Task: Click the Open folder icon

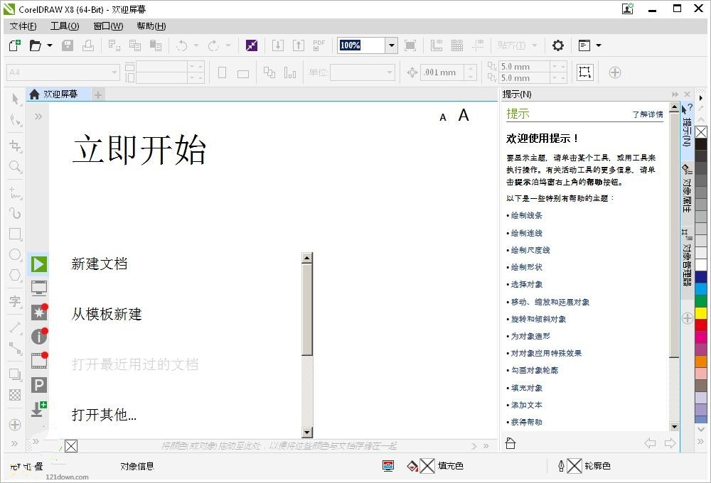Action: [36, 45]
